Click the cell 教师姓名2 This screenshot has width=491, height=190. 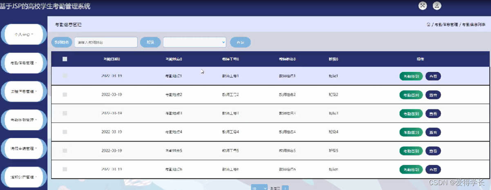(287, 95)
